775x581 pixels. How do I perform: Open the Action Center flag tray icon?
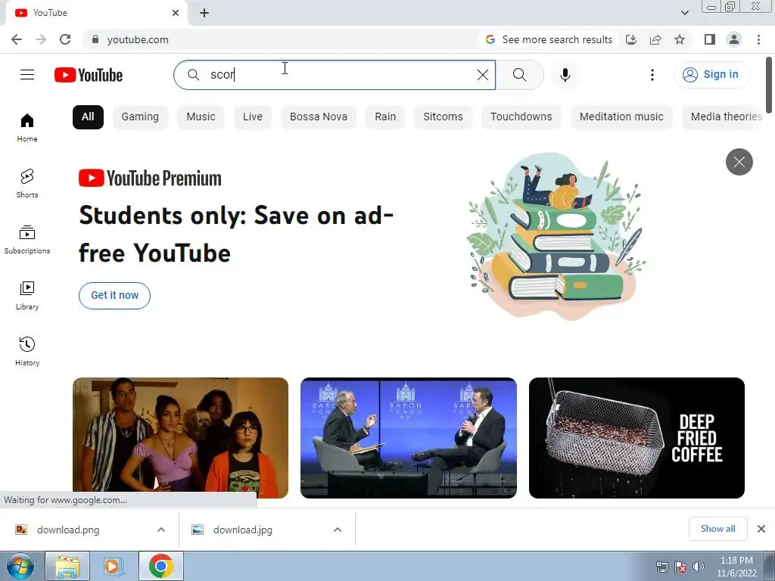click(x=680, y=567)
